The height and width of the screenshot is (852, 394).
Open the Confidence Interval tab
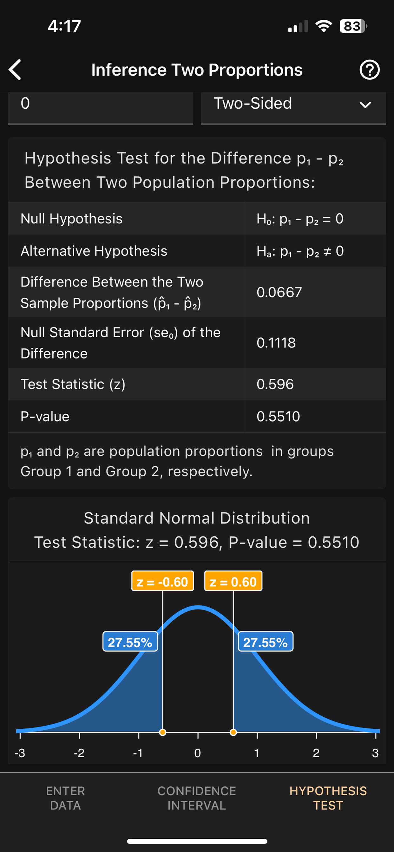click(197, 798)
